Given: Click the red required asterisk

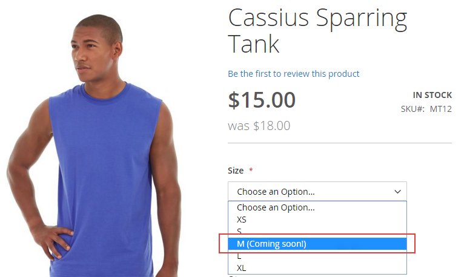Looking at the screenshot, I should pyautogui.click(x=251, y=171).
